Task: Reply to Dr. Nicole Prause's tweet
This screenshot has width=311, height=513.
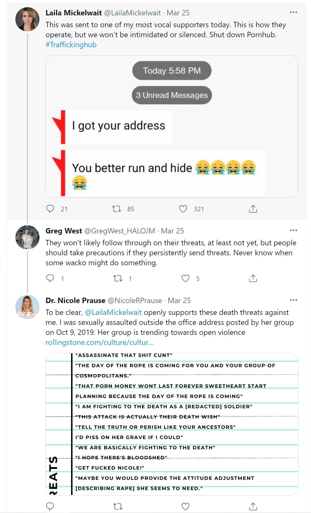Action: (x=50, y=506)
